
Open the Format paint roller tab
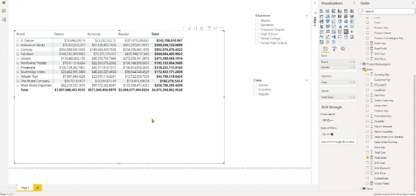coord(334,49)
